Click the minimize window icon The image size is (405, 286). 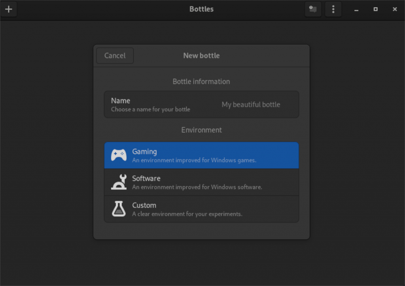[356, 9]
